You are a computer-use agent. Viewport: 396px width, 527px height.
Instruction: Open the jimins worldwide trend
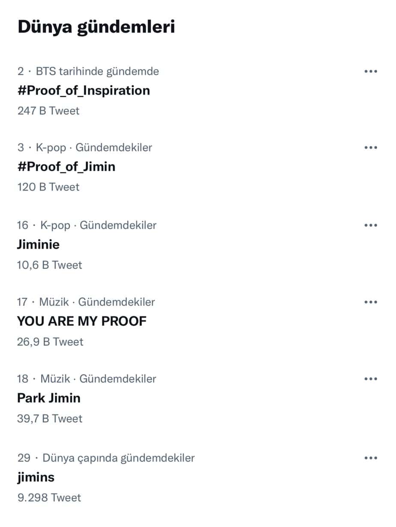36,477
